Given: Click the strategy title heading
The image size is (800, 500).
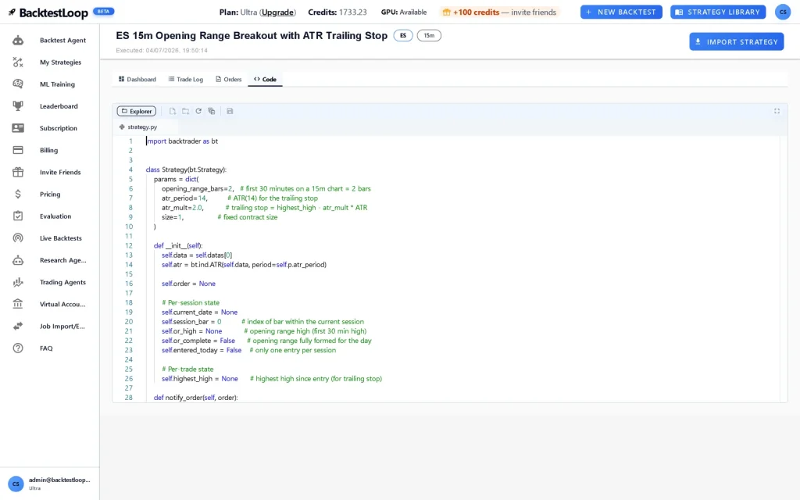Looking at the screenshot, I should click(252, 36).
